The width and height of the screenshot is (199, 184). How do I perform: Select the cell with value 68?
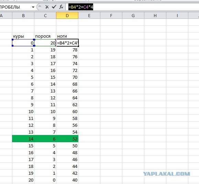point(67,84)
